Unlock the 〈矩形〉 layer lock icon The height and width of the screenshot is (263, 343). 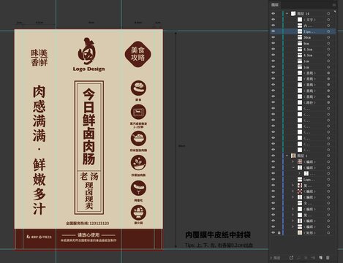[x=279, y=232]
